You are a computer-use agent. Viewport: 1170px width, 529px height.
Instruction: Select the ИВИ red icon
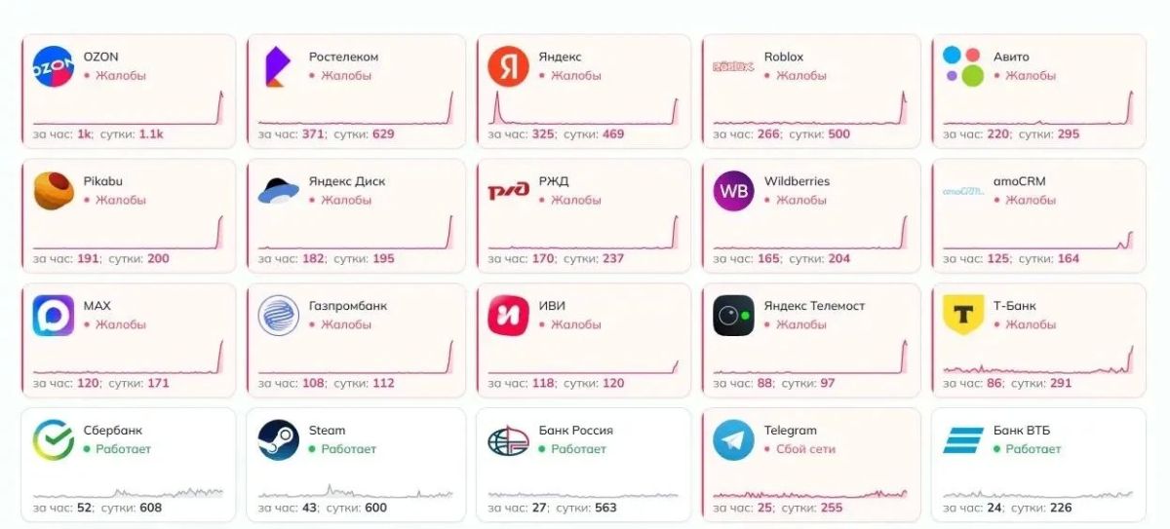508,316
